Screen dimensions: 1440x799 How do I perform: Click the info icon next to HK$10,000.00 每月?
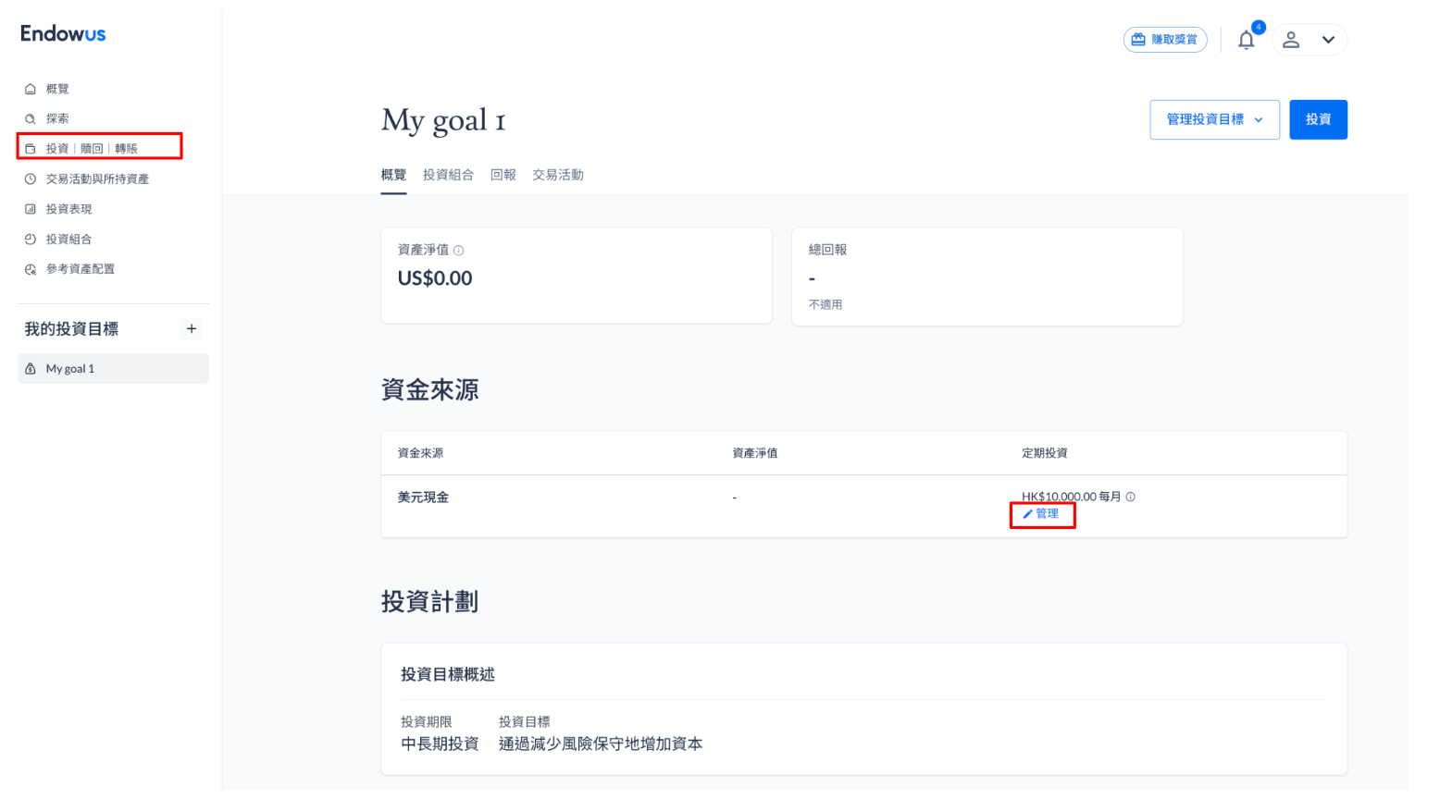tap(1131, 497)
